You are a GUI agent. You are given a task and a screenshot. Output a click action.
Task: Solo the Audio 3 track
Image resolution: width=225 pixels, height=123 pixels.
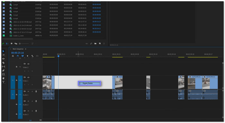coord(32,111)
